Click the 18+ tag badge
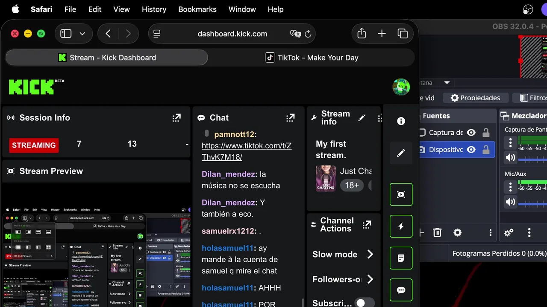The width and height of the screenshot is (547, 307). [352, 185]
